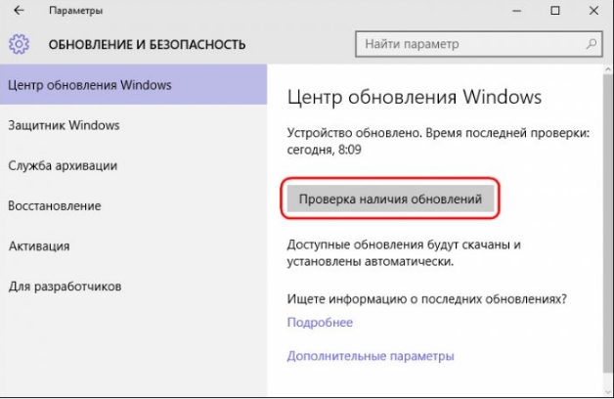The width and height of the screenshot is (614, 399).
Task: Select the Для разработчиков section
Action: click(x=65, y=287)
